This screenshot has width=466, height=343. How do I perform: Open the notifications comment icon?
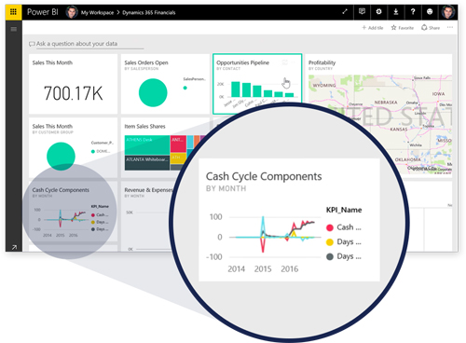[x=362, y=12]
